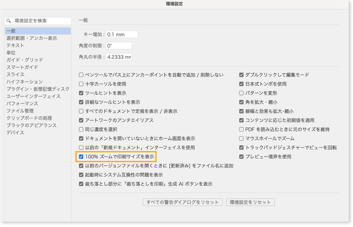Open the スライス category
The image size is (353, 227).
click(x=15, y=74)
